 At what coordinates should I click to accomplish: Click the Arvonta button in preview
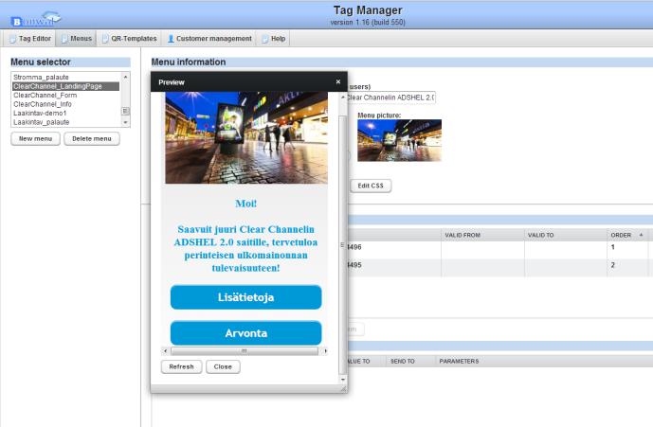(245, 333)
